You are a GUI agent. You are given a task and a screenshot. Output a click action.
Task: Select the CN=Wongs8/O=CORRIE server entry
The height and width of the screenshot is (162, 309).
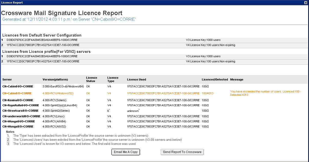[18, 127]
